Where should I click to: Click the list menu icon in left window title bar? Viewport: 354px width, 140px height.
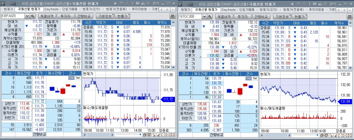point(148,4)
